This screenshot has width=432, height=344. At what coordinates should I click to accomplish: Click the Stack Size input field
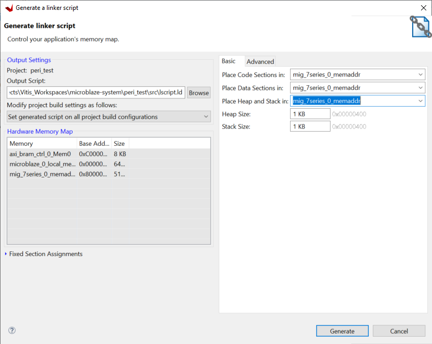click(310, 126)
